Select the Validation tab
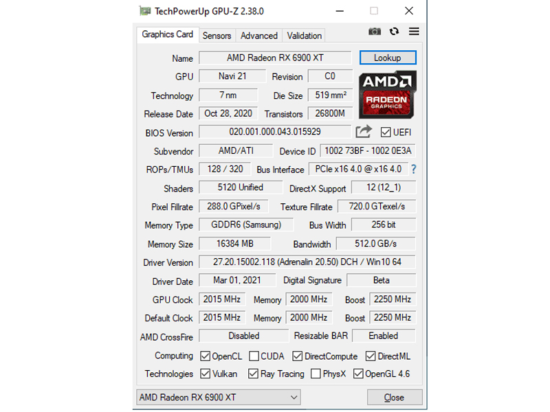The image size is (550, 412). 303,36
